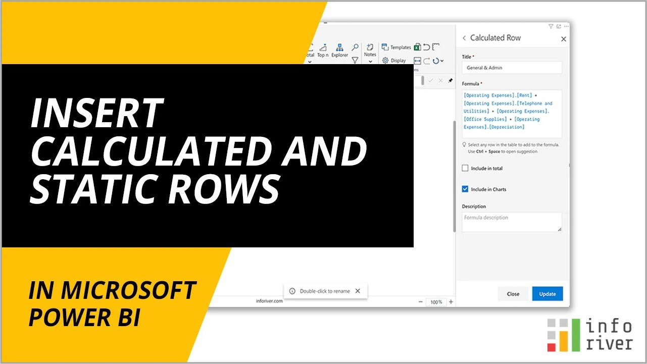This screenshot has height=364, width=647.
Task: Click the inforiver.com link
Action: (270, 301)
